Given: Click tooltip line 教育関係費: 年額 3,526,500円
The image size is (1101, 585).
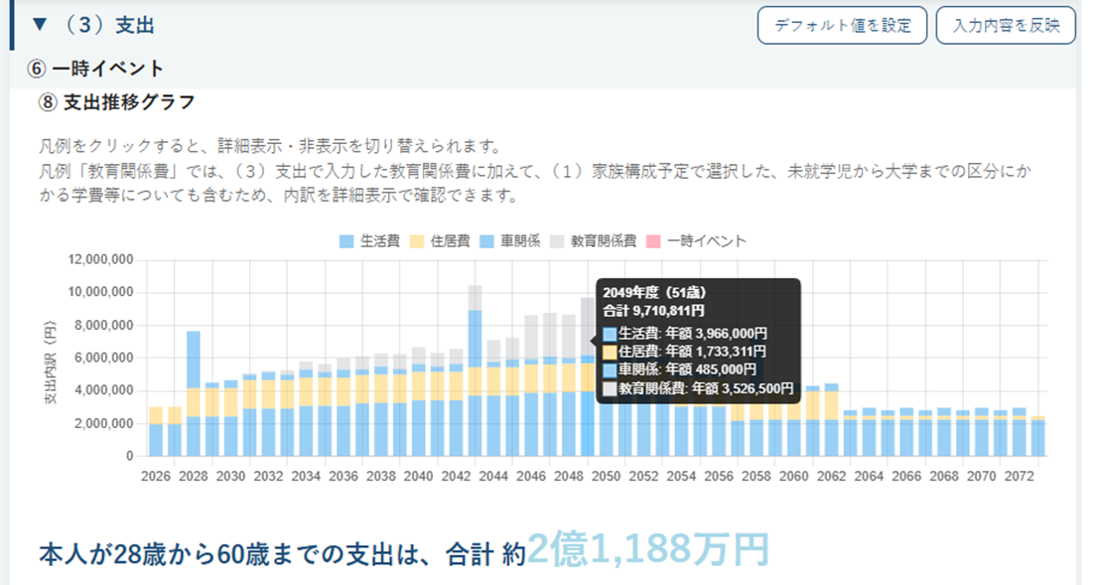Looking at the screenshot, I should coord(699,388).
